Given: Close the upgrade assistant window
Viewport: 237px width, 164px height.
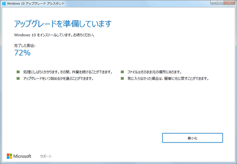Looking at the screenshot, I should [x=229, y=3].
